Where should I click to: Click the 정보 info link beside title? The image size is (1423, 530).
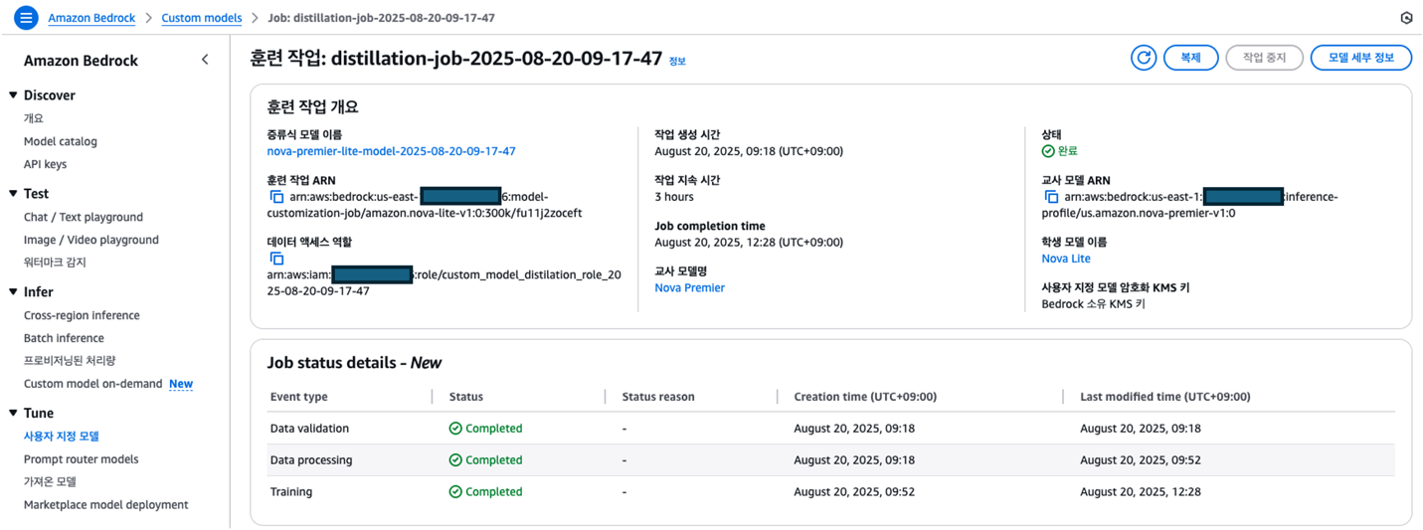(x=677, y=61)
